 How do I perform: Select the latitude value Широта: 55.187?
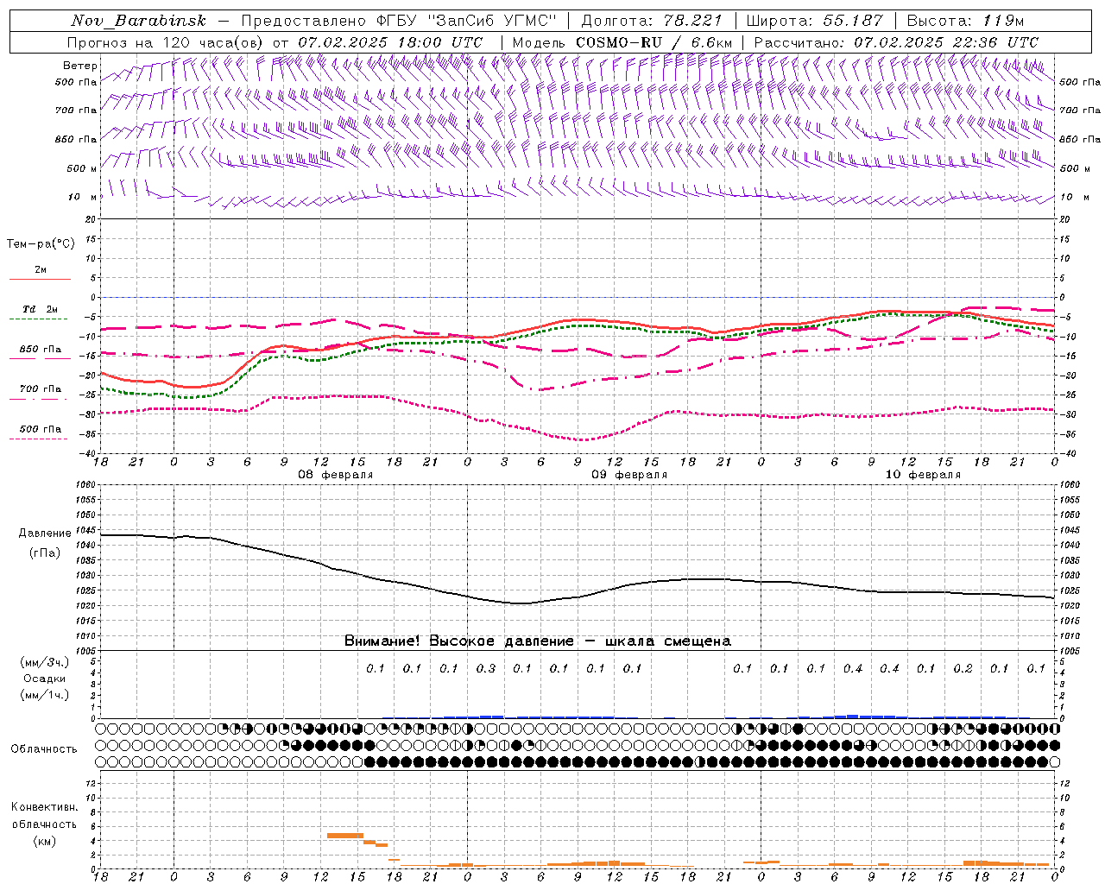click(814, 21)
